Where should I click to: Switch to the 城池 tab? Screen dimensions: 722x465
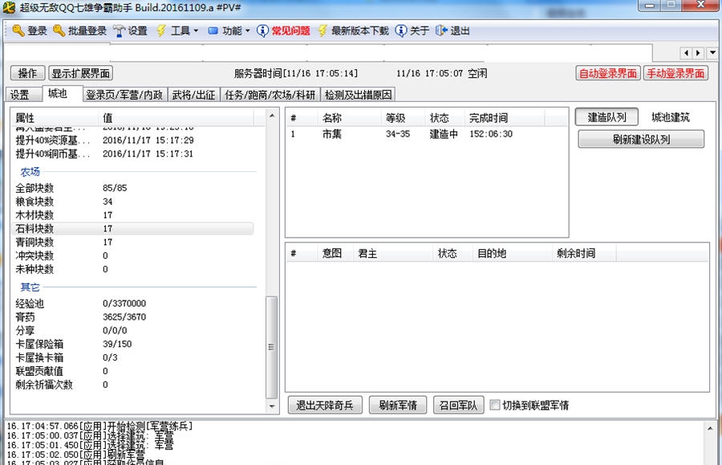point(59,93)
